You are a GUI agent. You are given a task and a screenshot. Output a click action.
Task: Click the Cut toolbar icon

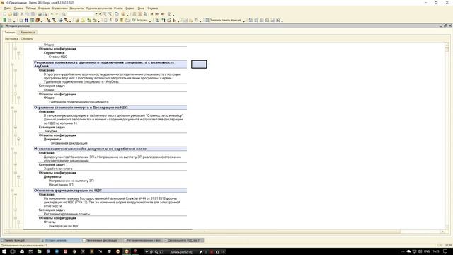click(x=22, y=14)
